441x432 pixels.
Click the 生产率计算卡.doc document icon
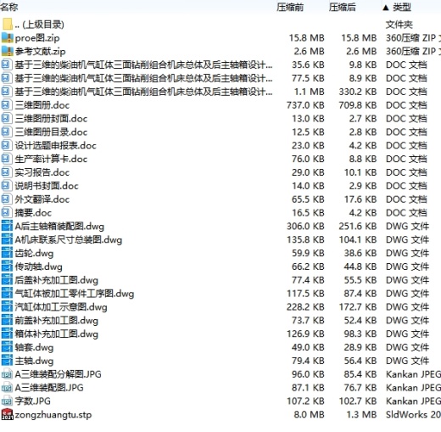(7, 159)
